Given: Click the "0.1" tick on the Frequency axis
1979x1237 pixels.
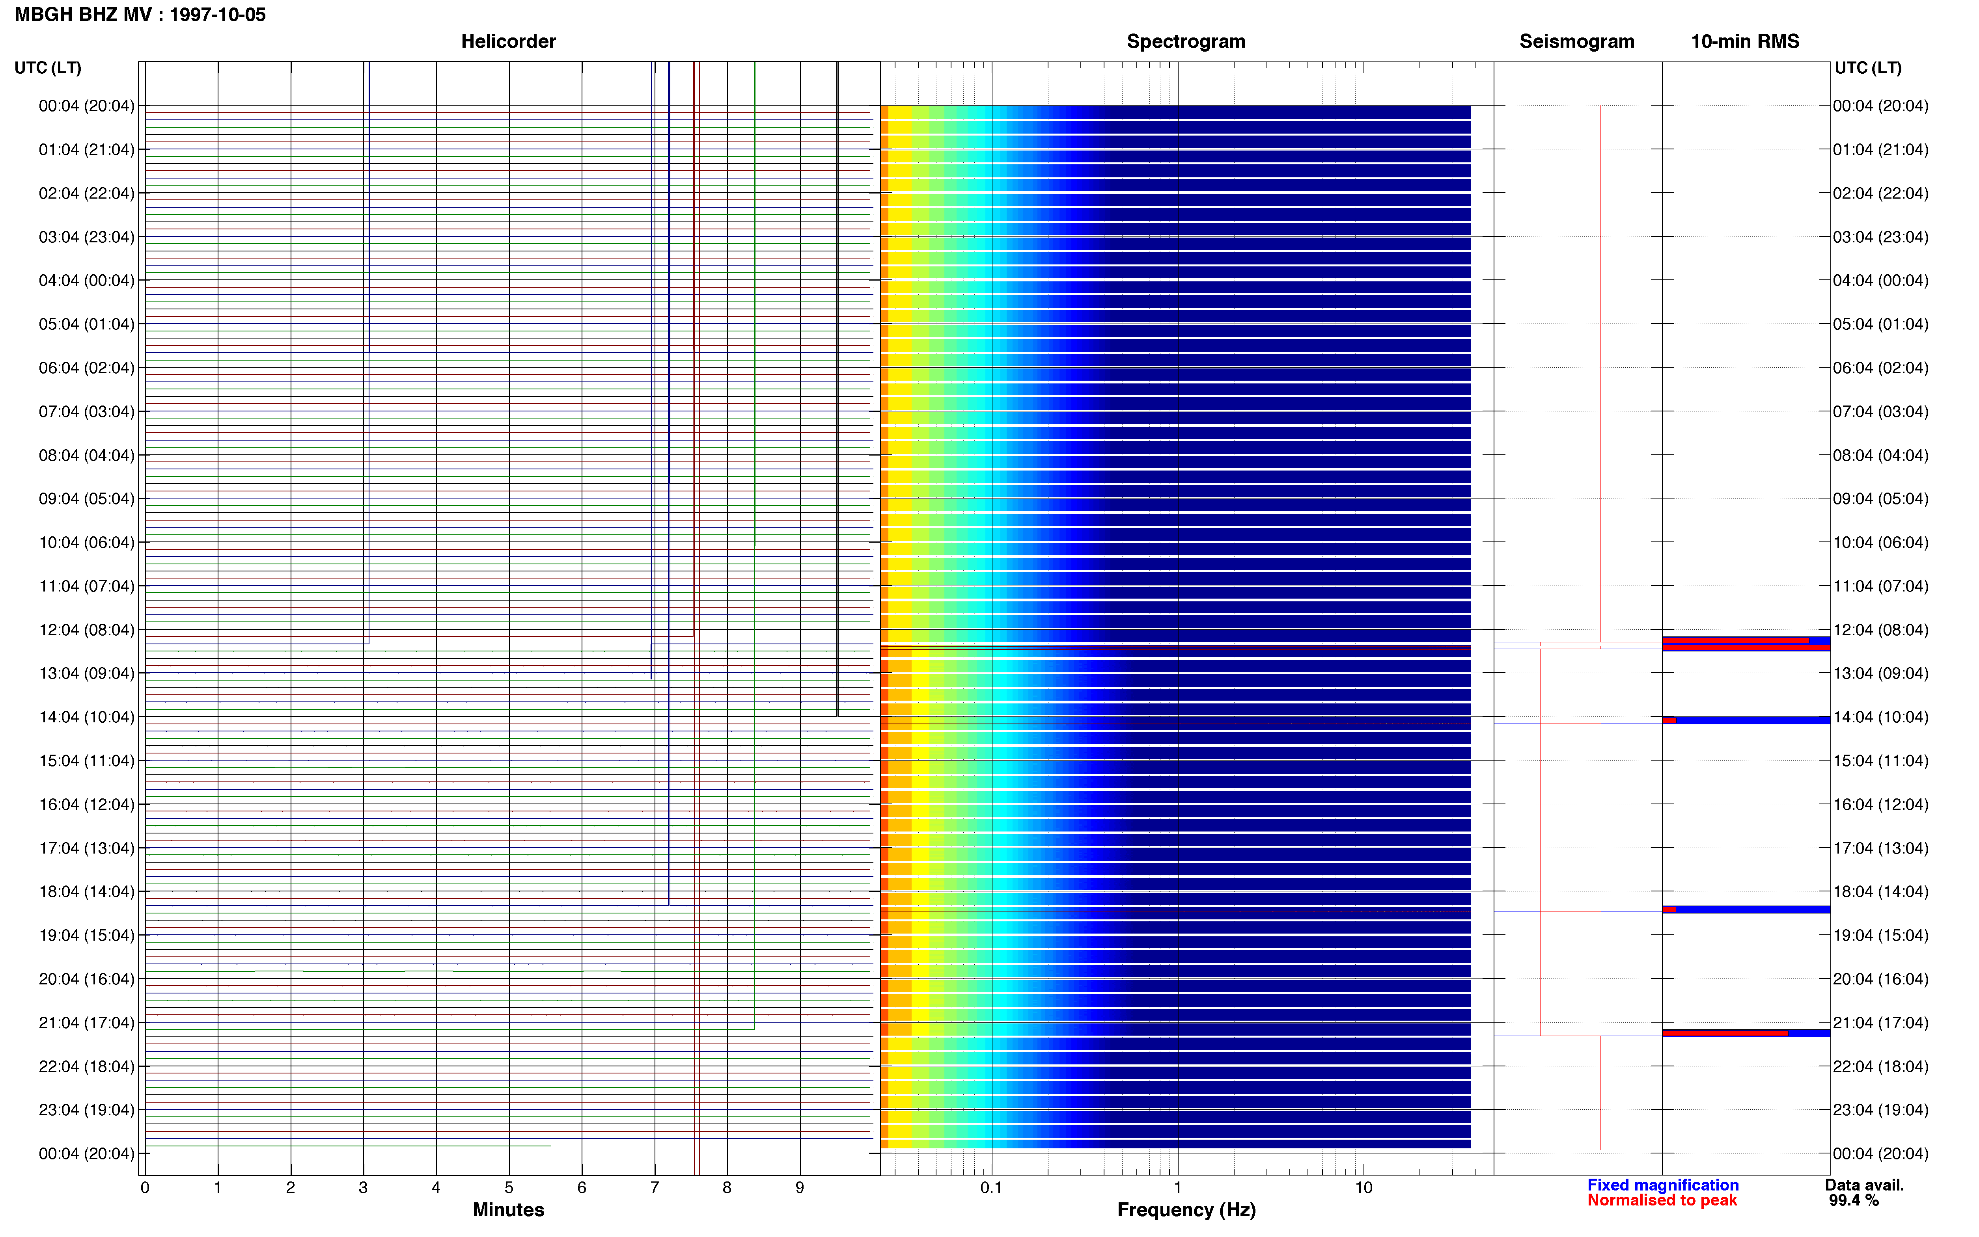Looking at the screenshot, I should coord(991,1187).
